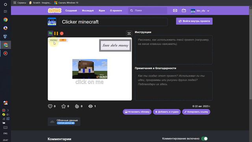Open Scratch - Imagine bookmark
Viewport: 252px width, 142px height.
pos(40,3)
